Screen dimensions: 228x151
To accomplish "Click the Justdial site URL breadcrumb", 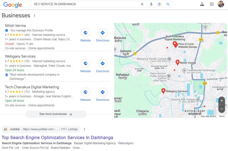I will tap(50, 129).
